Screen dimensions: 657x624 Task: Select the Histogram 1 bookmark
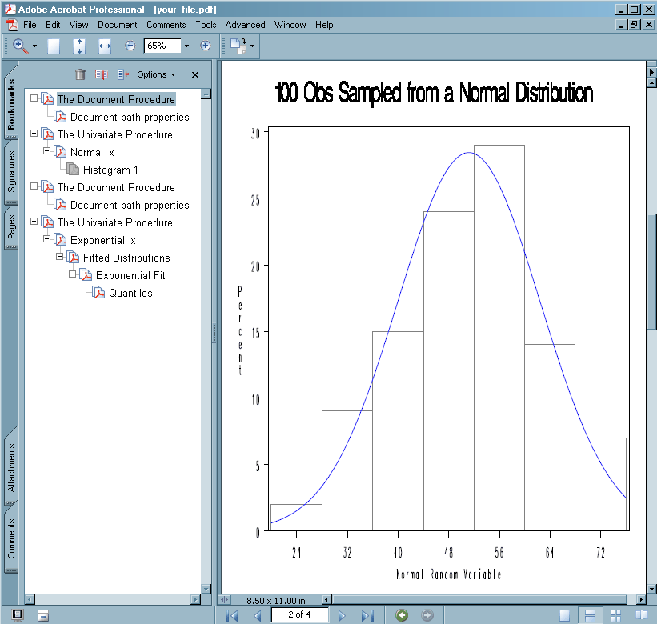[110, 170]
